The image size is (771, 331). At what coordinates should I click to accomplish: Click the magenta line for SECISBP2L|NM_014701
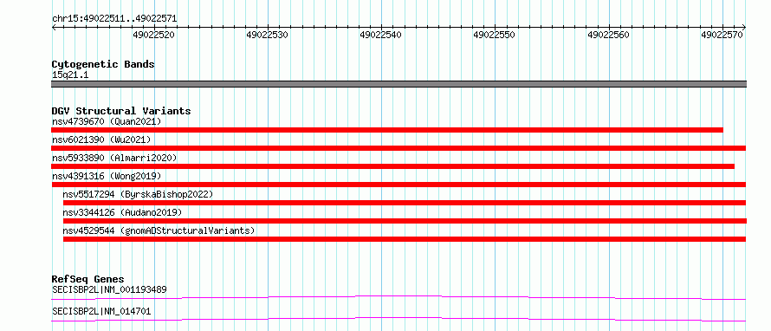pyautogui.click(x=398, y=319)
